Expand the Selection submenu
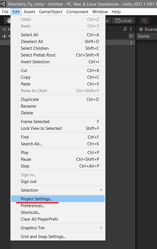This screenshot has height=249, width=157. point(58,190)
